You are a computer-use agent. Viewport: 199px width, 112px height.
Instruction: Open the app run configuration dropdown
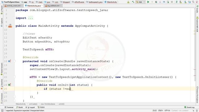coord(140,2)
